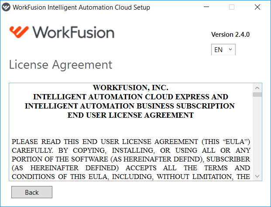Click the License Agreement heading

61,65
